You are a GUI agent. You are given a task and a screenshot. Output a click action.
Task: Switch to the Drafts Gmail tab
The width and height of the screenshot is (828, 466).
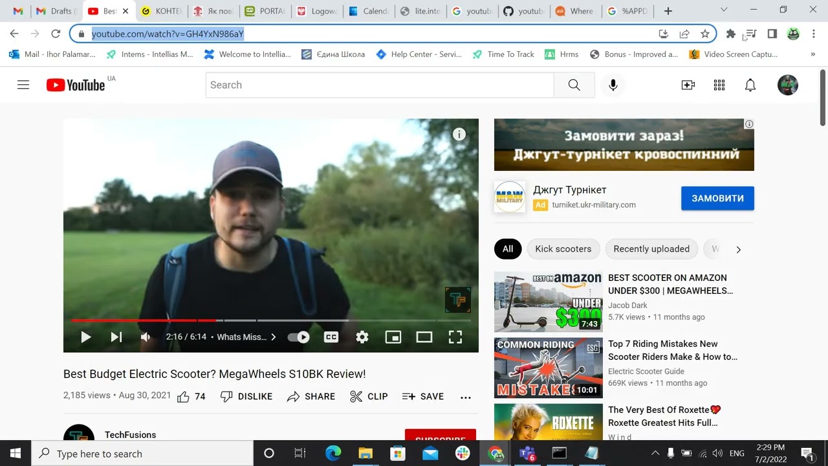coord(56,11)
